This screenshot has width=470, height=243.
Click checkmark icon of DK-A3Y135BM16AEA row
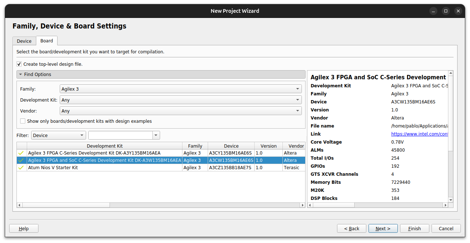pos(21,153)
